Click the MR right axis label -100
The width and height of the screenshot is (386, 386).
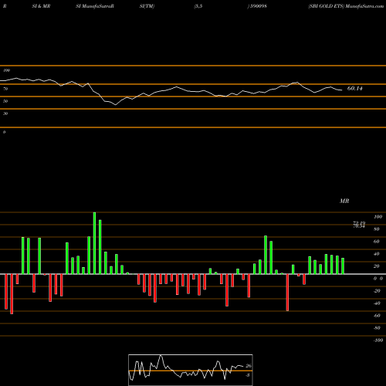(x=378, y=340)
